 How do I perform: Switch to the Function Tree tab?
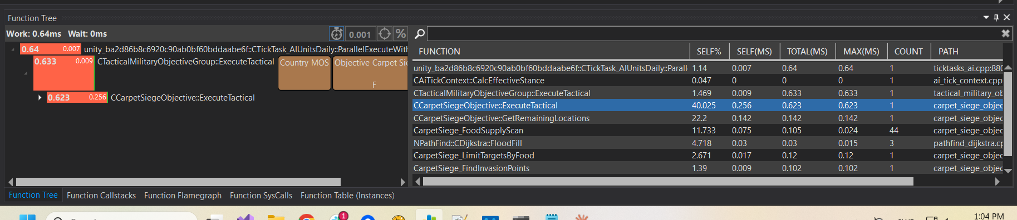33,195
